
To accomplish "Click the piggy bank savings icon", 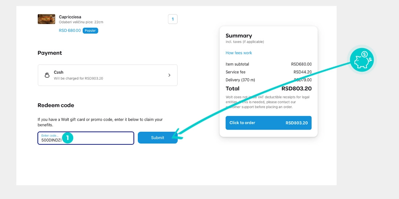I will 362,60.
